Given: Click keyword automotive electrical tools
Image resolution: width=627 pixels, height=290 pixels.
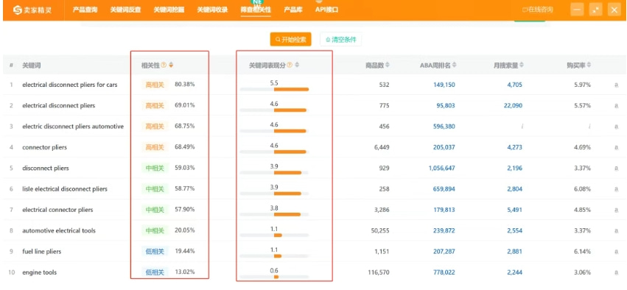Looking at the screenshot, I should click(x=59, y=230).
